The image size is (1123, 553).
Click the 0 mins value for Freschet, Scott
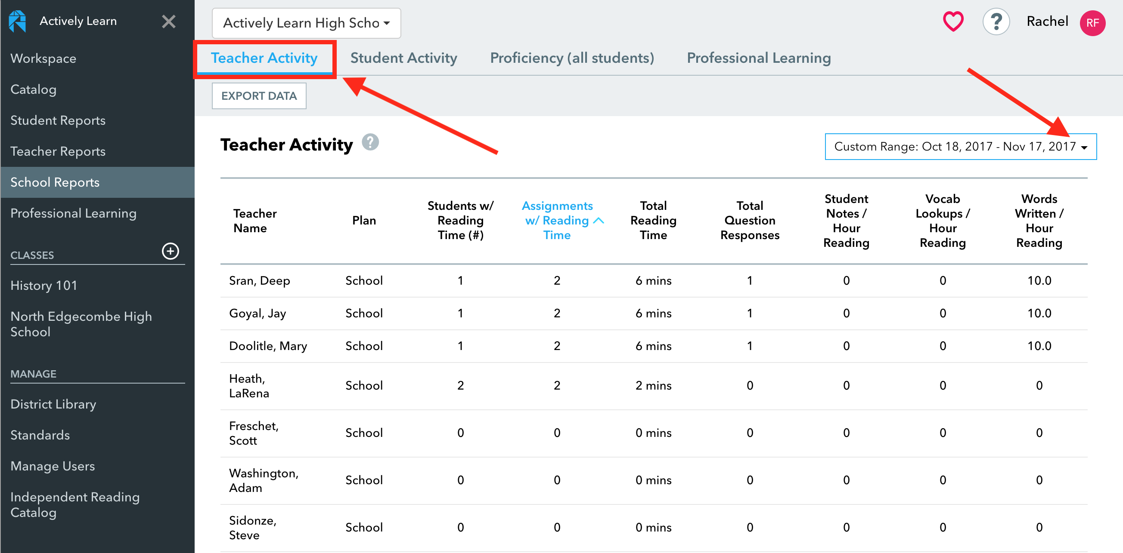click(654, 433)
